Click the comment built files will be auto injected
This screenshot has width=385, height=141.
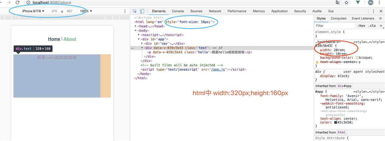(182, 65)
